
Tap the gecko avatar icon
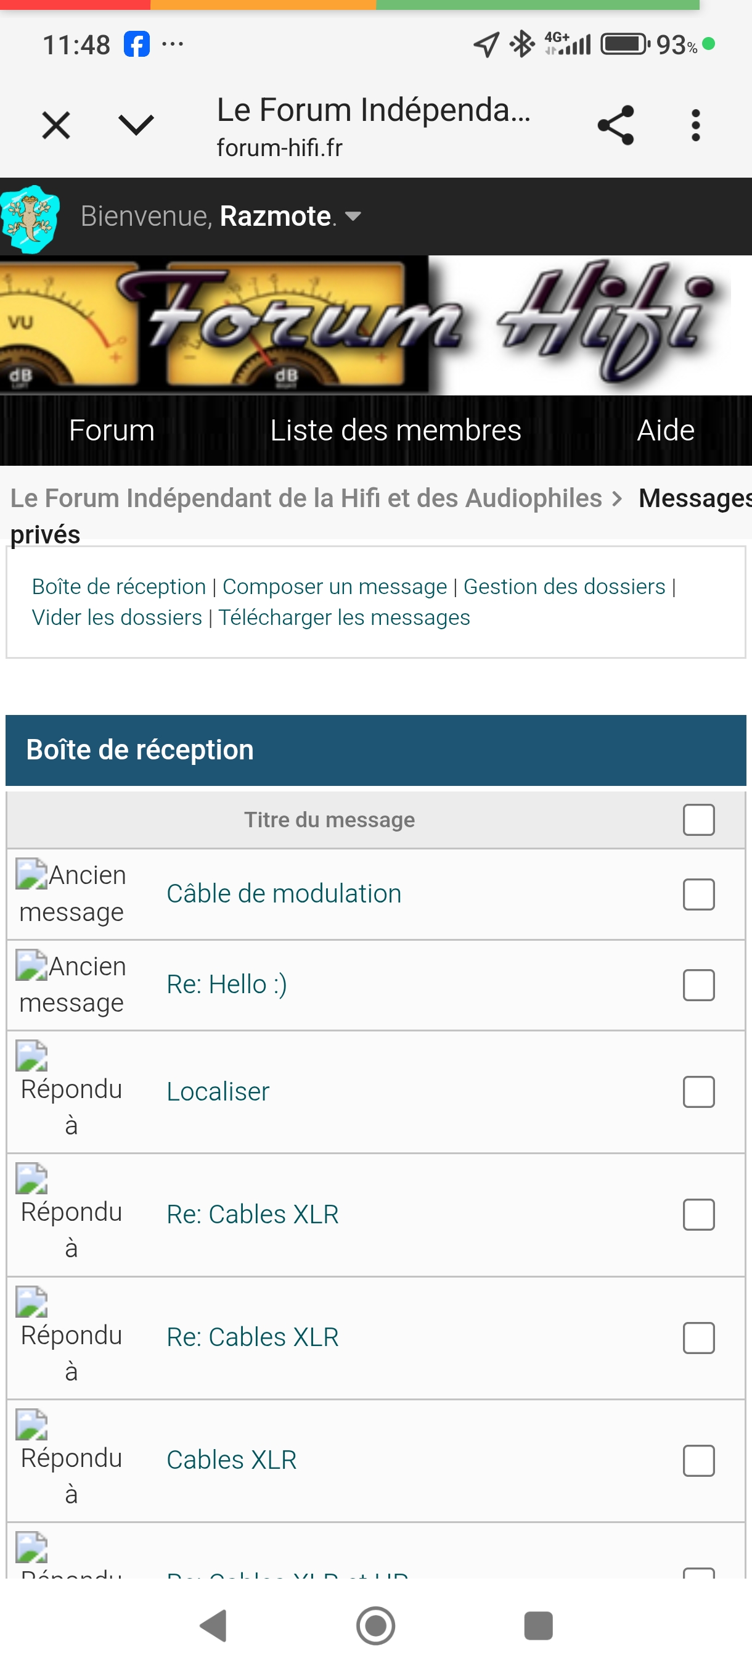tap(30, 218)
